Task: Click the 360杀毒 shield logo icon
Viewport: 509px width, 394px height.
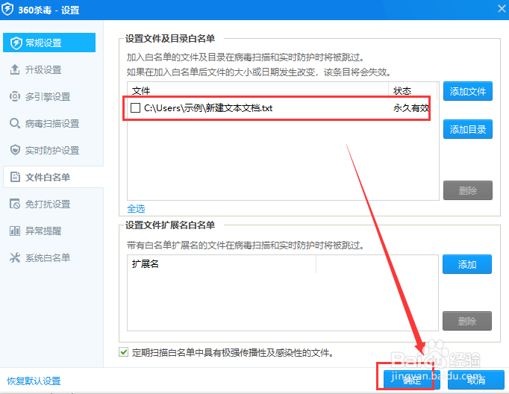Action: click(7, 9)
